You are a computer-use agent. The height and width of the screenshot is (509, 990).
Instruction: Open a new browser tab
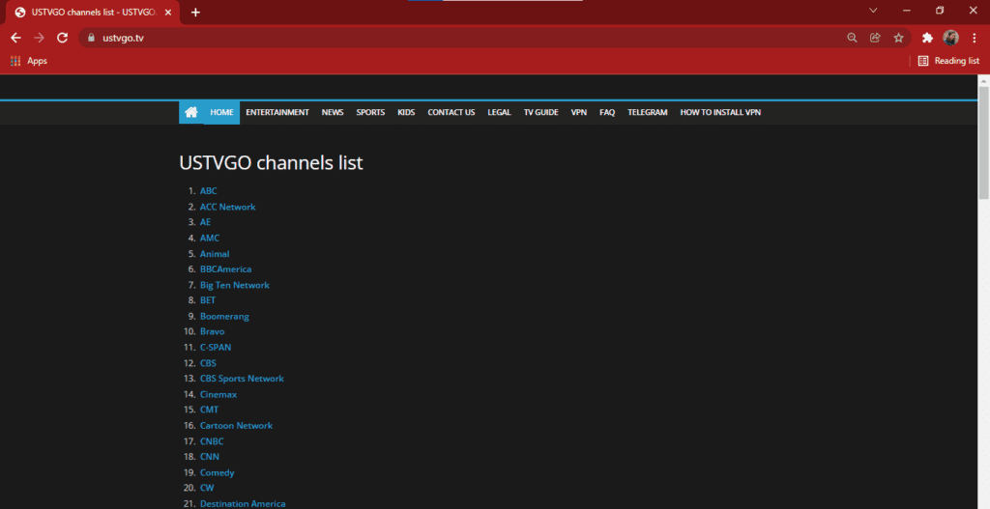click(195, 12)
